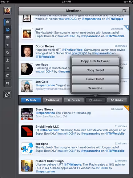Tap the Mentions title header

tap(74, 11)
